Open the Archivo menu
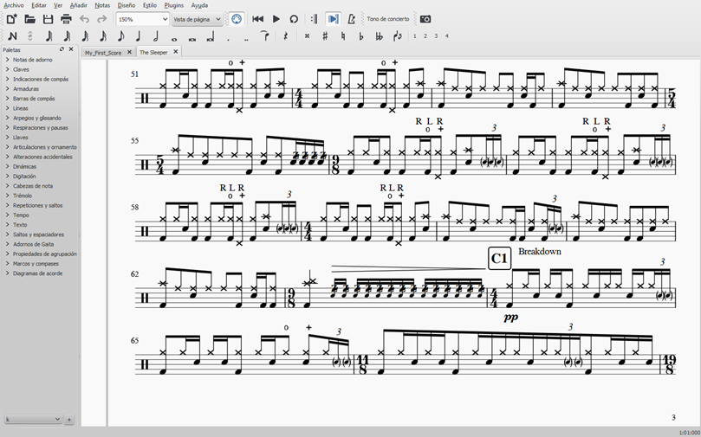The image size is (701, 437). click(13, 5)
